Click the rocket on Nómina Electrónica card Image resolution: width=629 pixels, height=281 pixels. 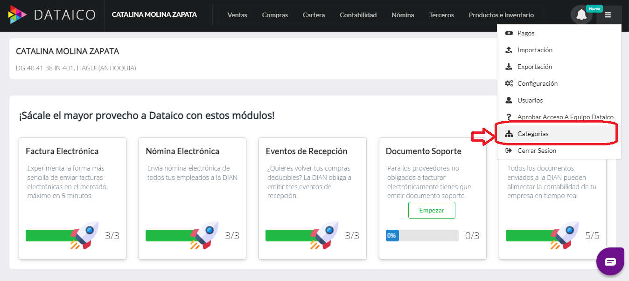click(204, 235)
